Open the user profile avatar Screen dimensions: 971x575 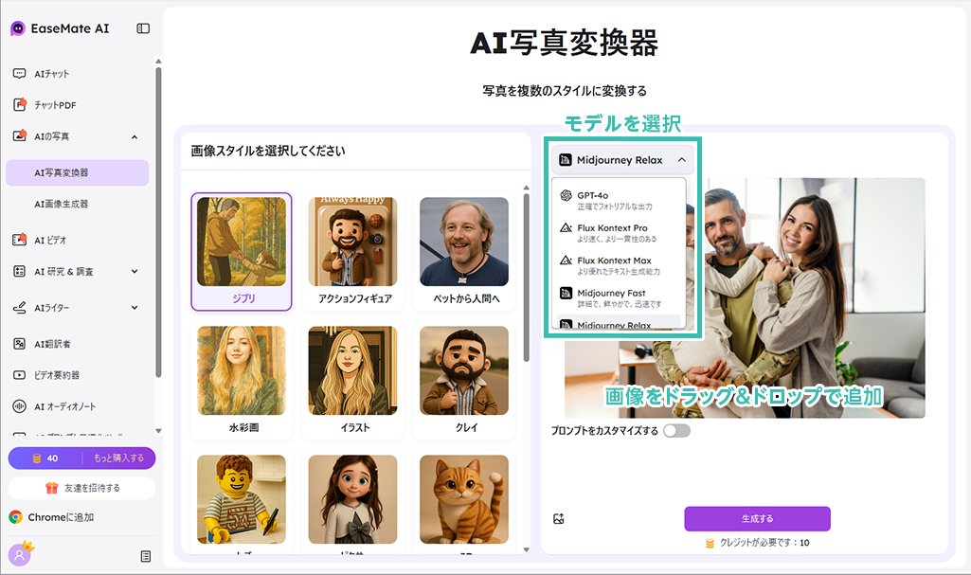tap(20, 554)
